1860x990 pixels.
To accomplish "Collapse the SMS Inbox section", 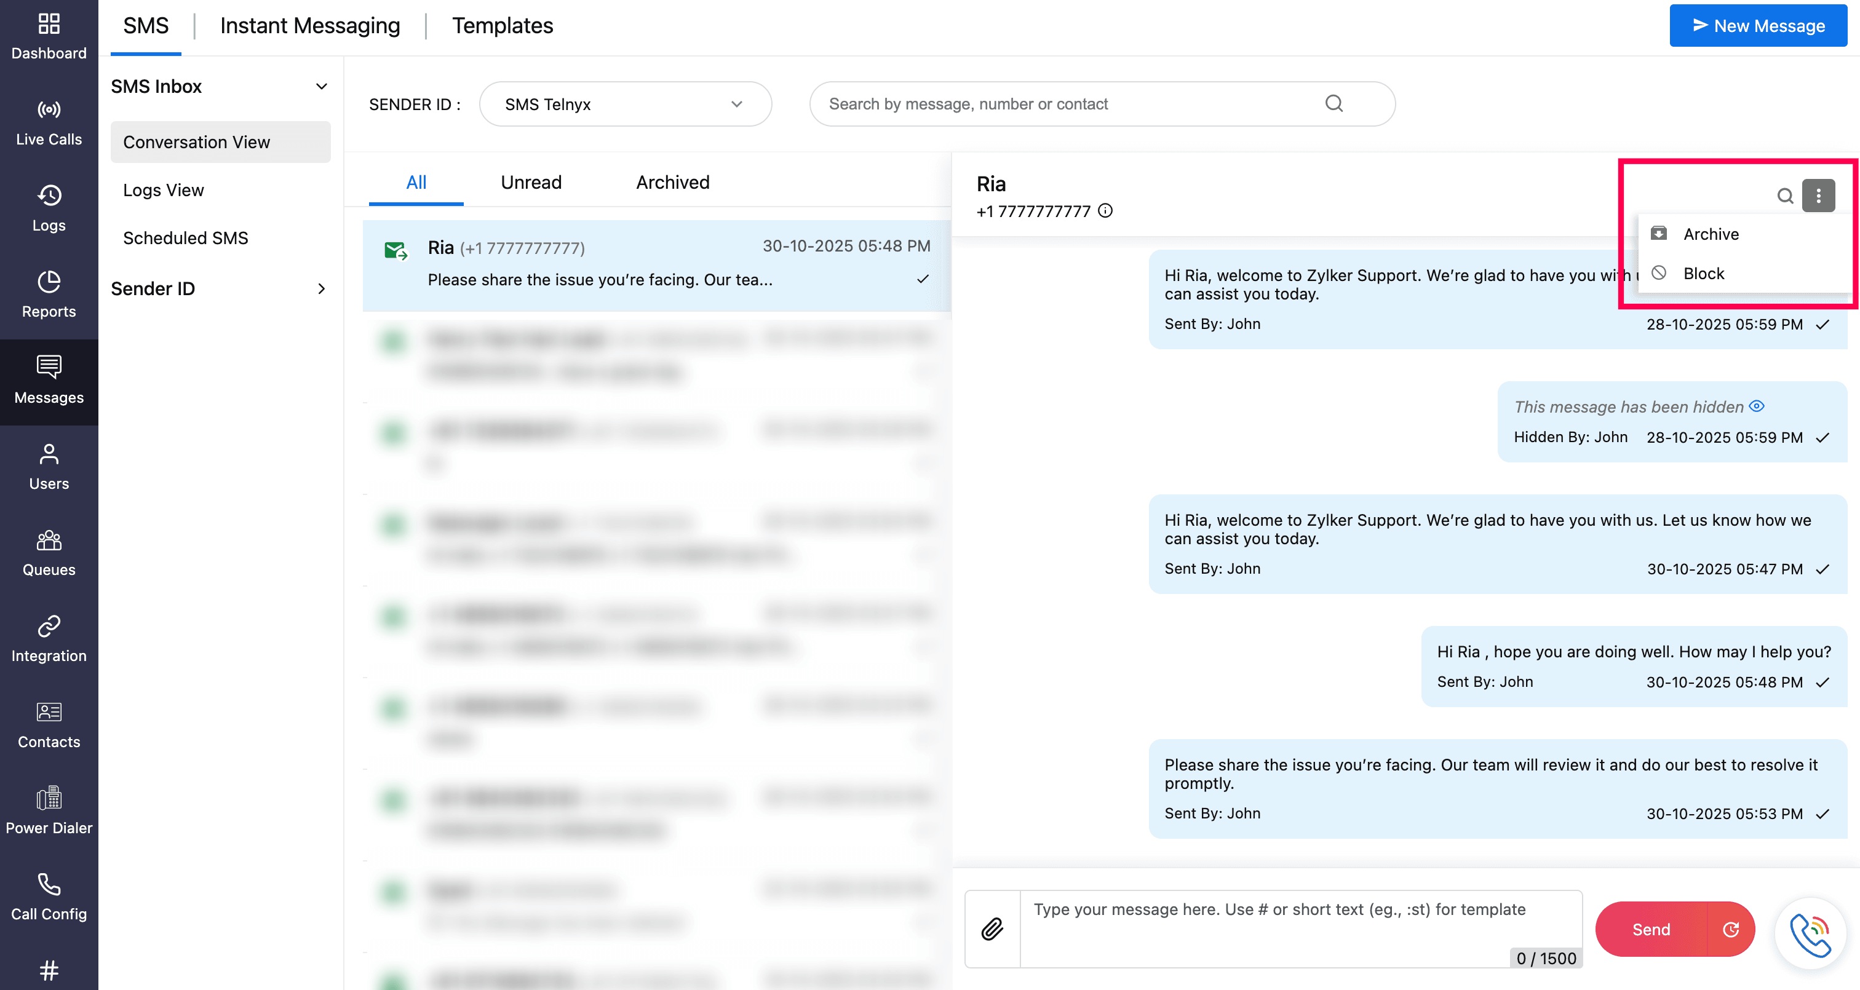I will click(x=321, y=87).
